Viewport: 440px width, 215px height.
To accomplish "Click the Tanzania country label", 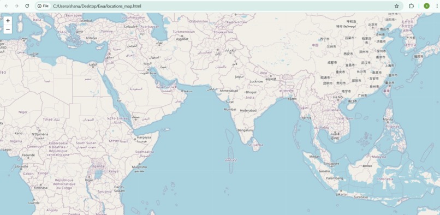I will 104,192.
